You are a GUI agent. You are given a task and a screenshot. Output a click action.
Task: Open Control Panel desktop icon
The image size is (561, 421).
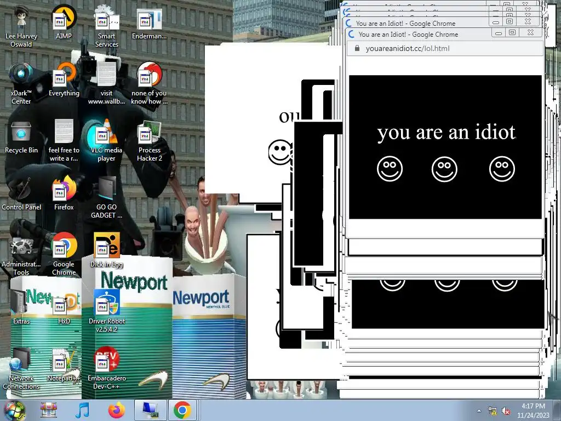coord(21,195)
